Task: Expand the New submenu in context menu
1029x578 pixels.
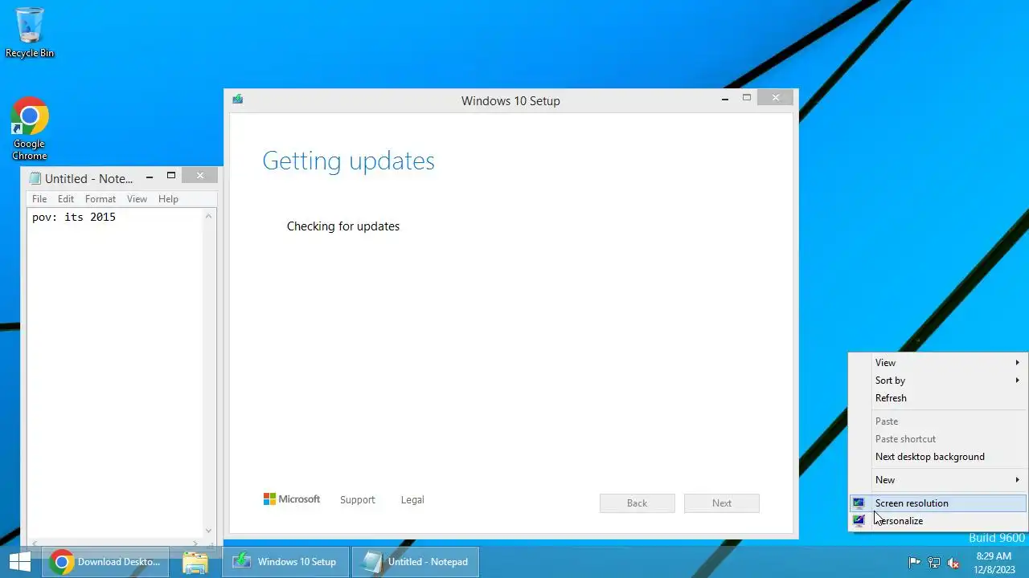Action: (x=938, y=480)
